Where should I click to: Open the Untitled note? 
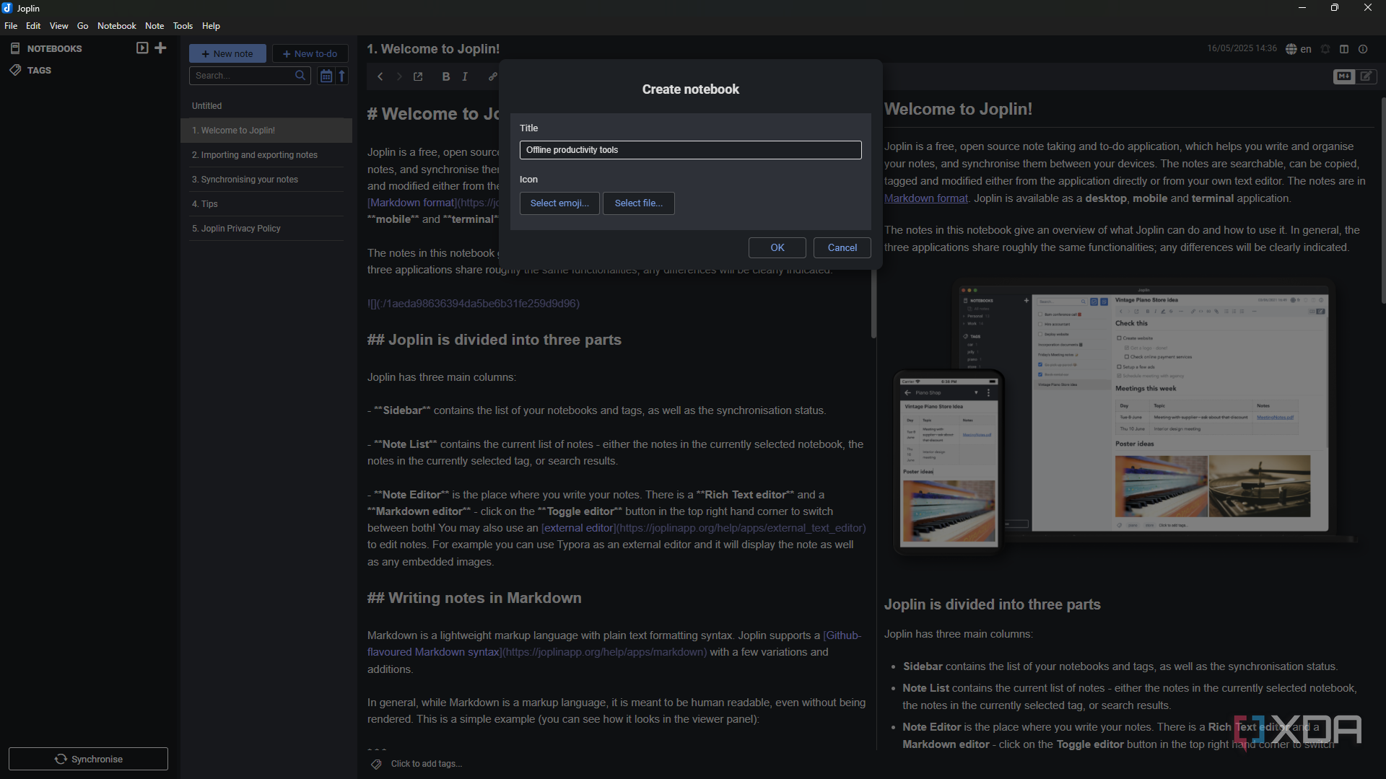click(x=266, y=106)
